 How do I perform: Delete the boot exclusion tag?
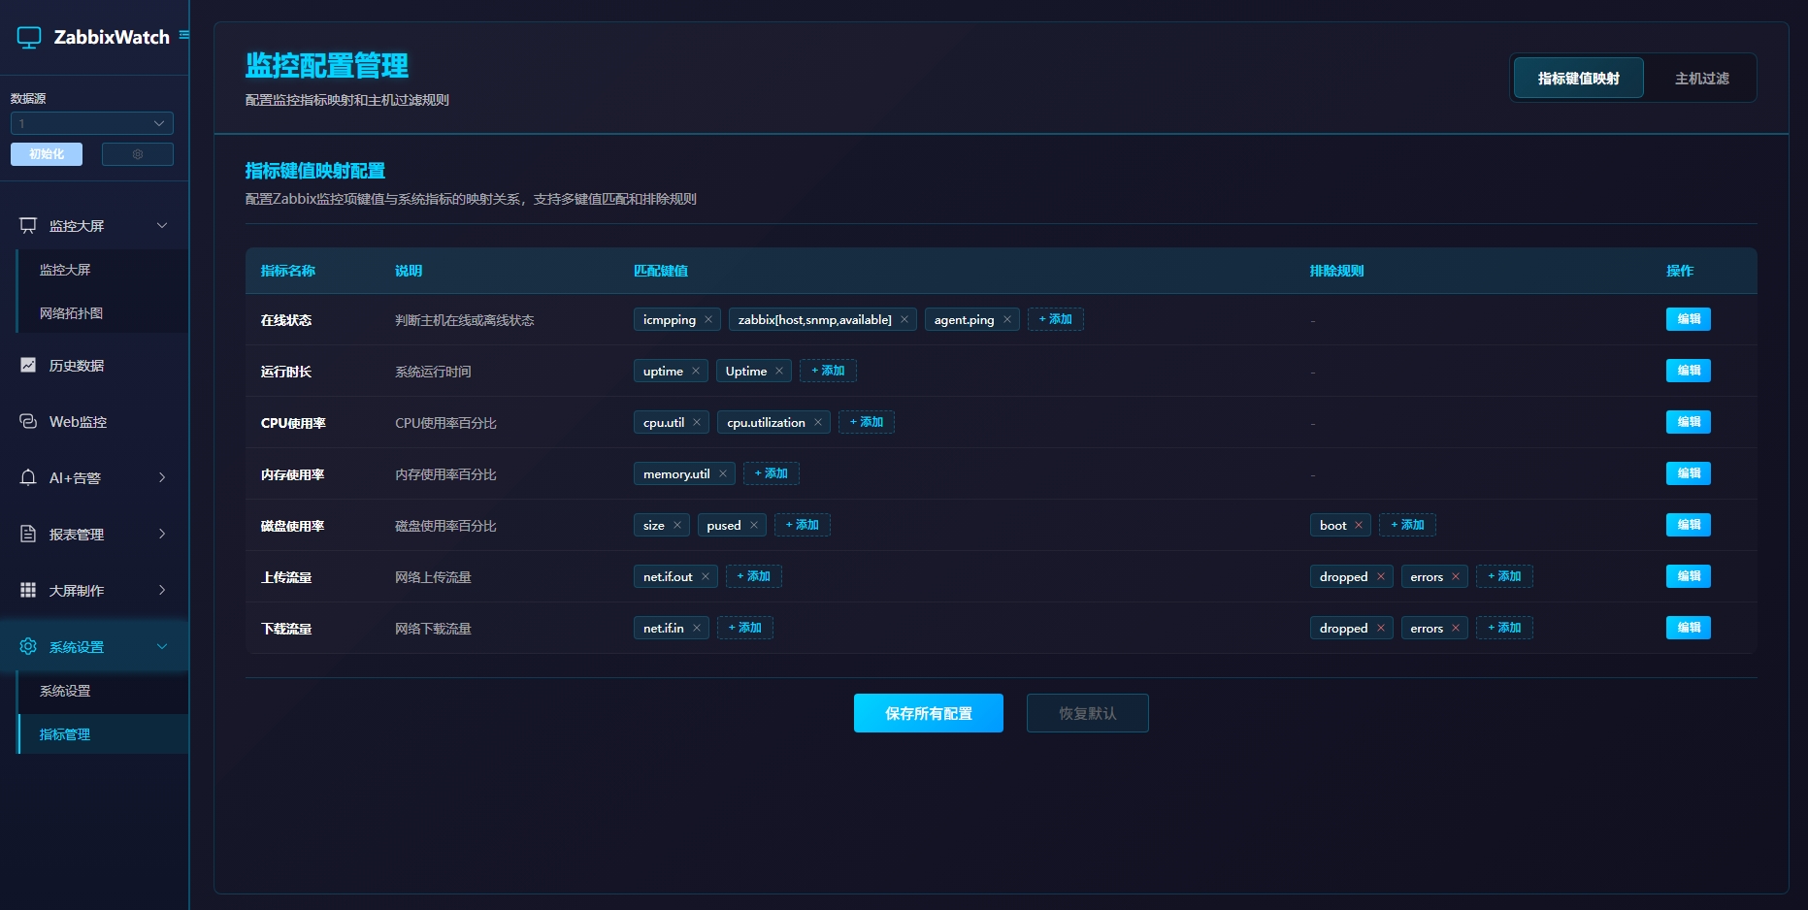point(1359,526)
